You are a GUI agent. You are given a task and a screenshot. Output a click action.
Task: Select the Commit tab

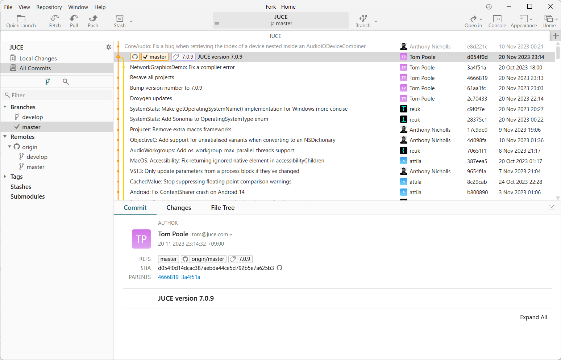pos(135,208)
